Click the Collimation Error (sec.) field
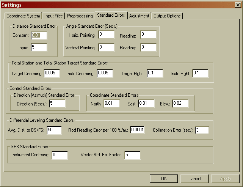Viewport: 243px width, 187px height. [x=202, y=130]
